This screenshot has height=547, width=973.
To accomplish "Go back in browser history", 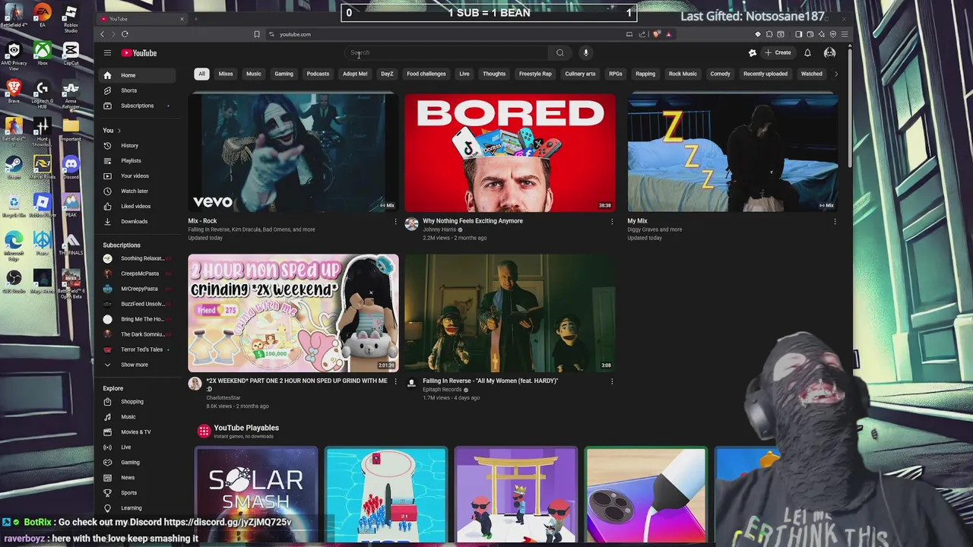I will [x=102, y=34].
